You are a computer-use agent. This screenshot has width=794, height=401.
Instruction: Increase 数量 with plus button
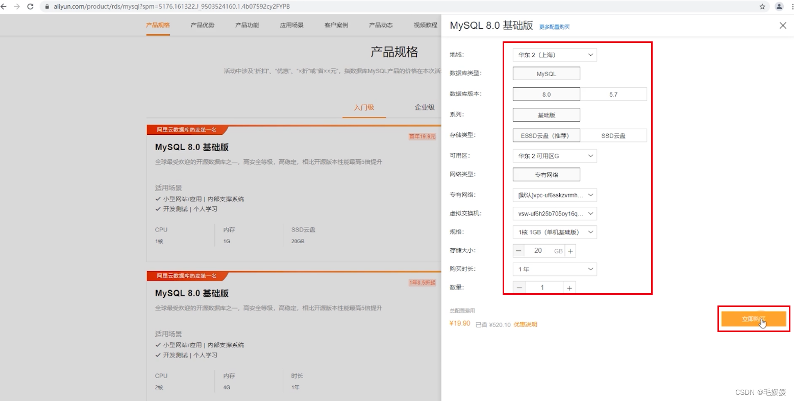click(x=569, y=288)
